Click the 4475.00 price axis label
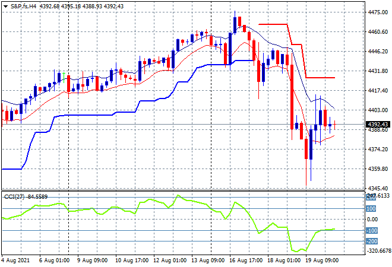The height and width of the screenshot is (267, 392). pos(378,12)
